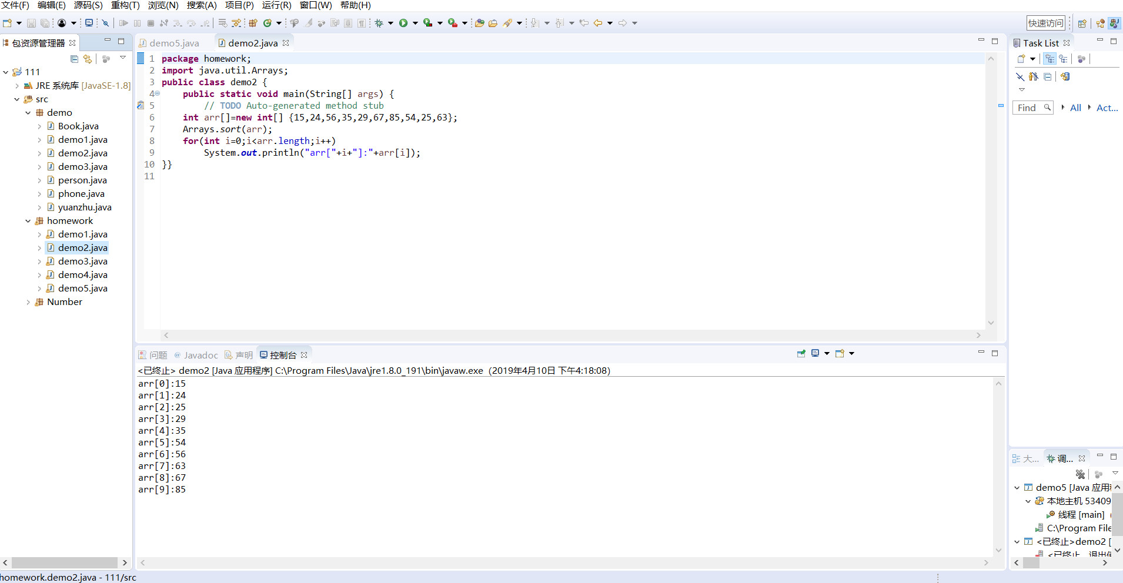Select Book.java in demo package
Image resolution: width=1123 pixels, height=583 pixels.
78,126
